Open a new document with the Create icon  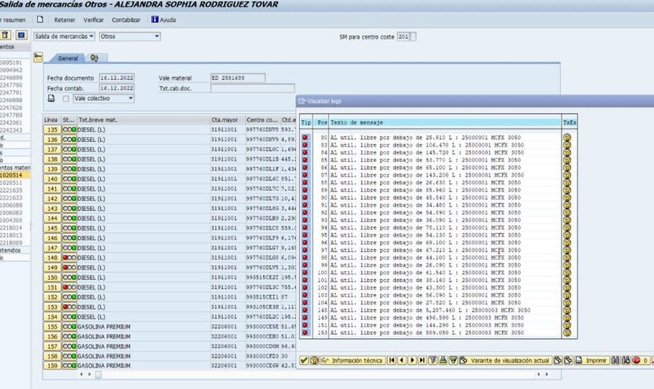click(39, 20)
